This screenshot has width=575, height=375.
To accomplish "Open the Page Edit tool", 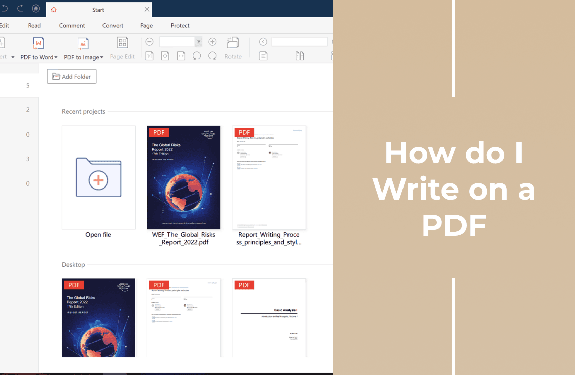I will pyautogui.click(x=122, y=48).
